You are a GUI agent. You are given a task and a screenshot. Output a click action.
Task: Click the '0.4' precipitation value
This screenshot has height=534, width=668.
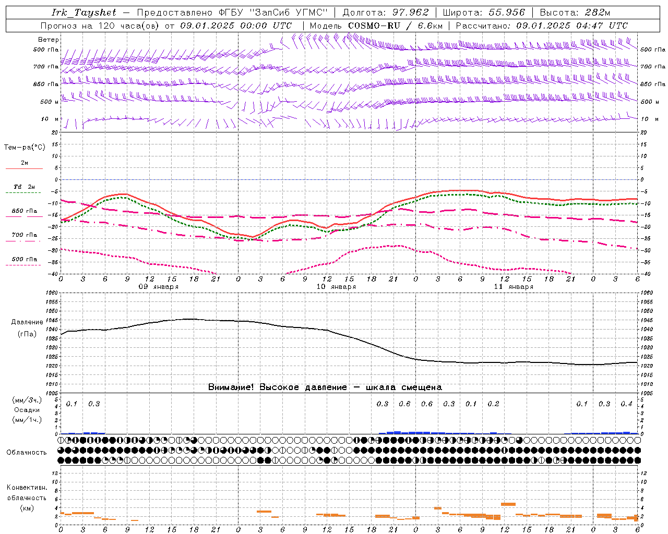(x=626, y=404)
